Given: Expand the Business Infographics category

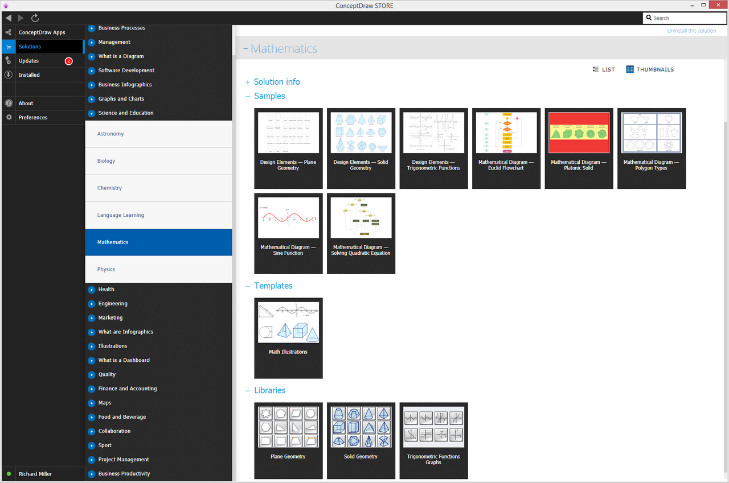Looking at the screenshot, I should (x=92, y=85).
